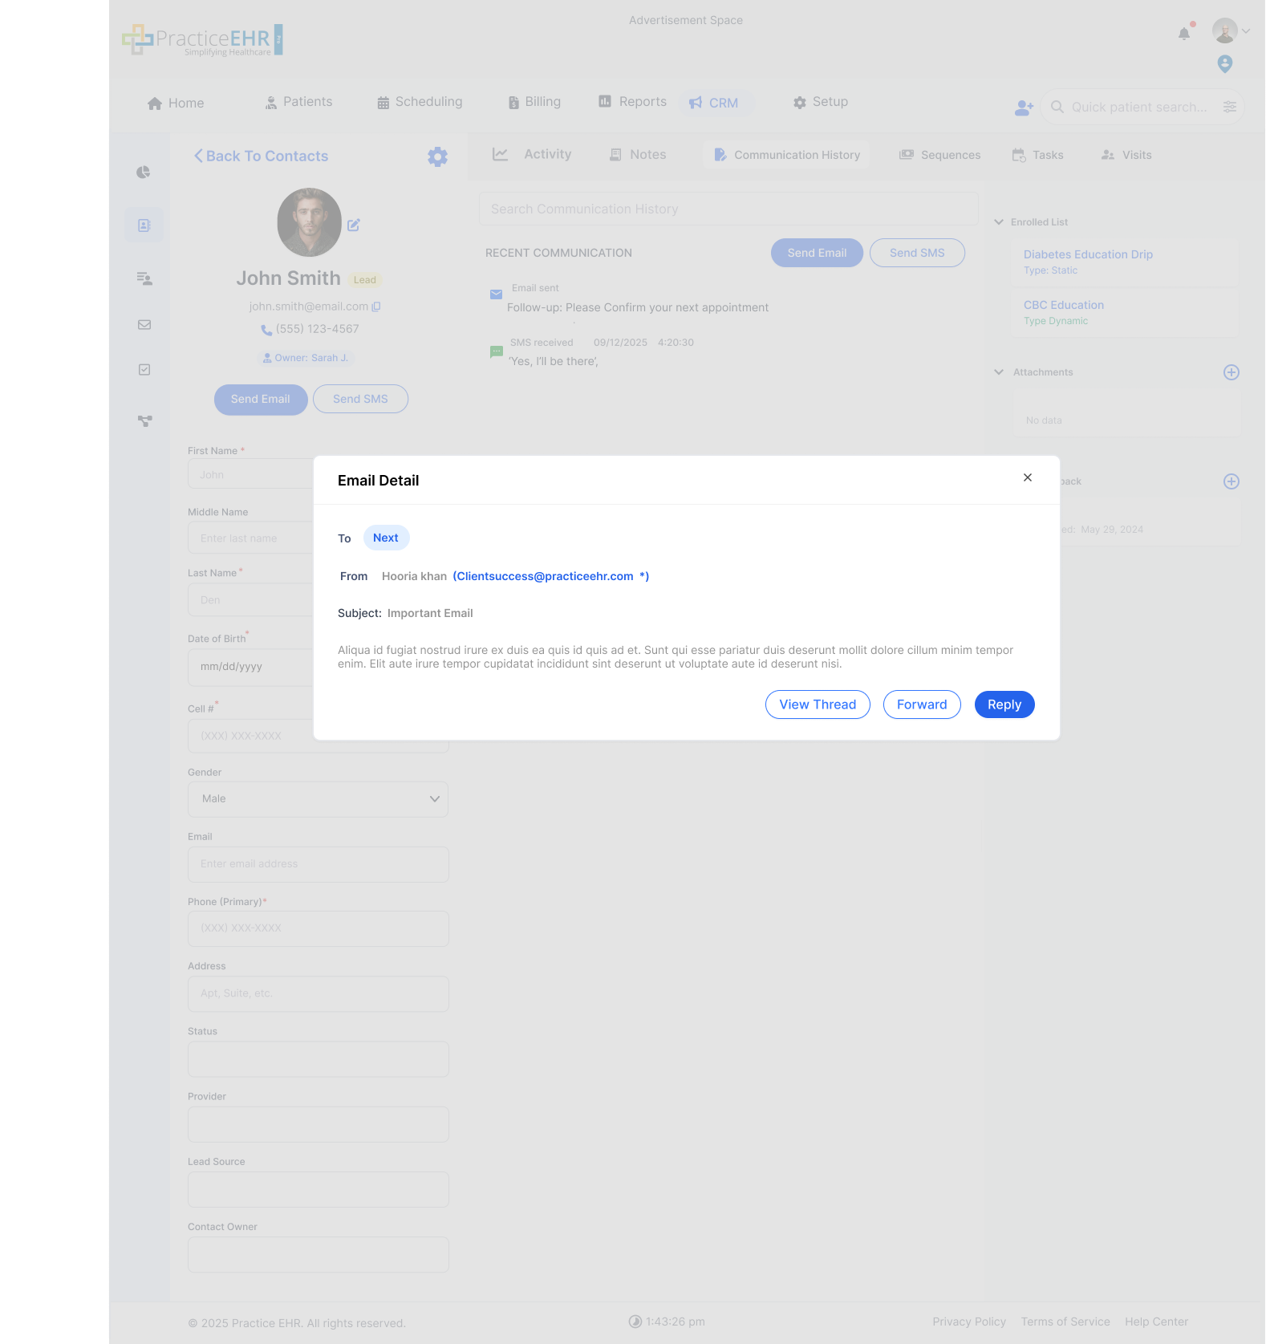
Task: Click the View Thread button
Action: 817,704
